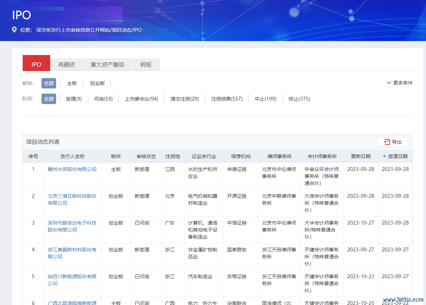Select 全部 in the 阶段 filter

click(49, 99)
